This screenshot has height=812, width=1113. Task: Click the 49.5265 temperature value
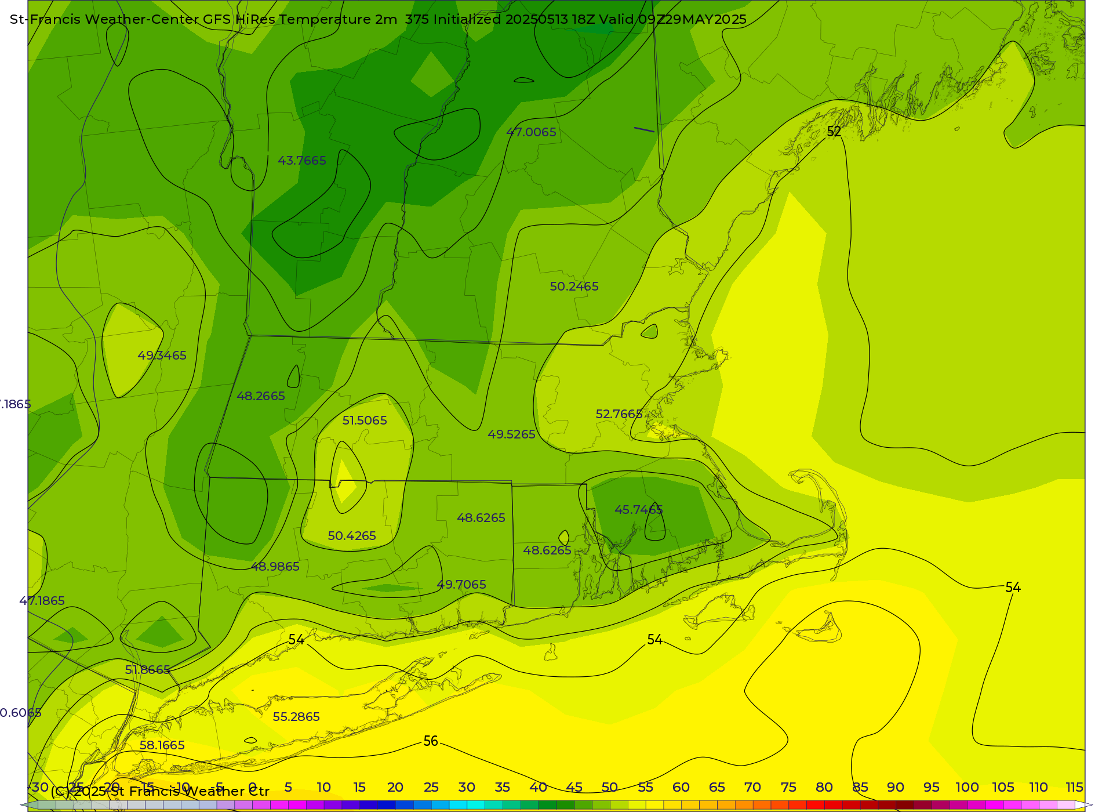click(x=512, y=434)
